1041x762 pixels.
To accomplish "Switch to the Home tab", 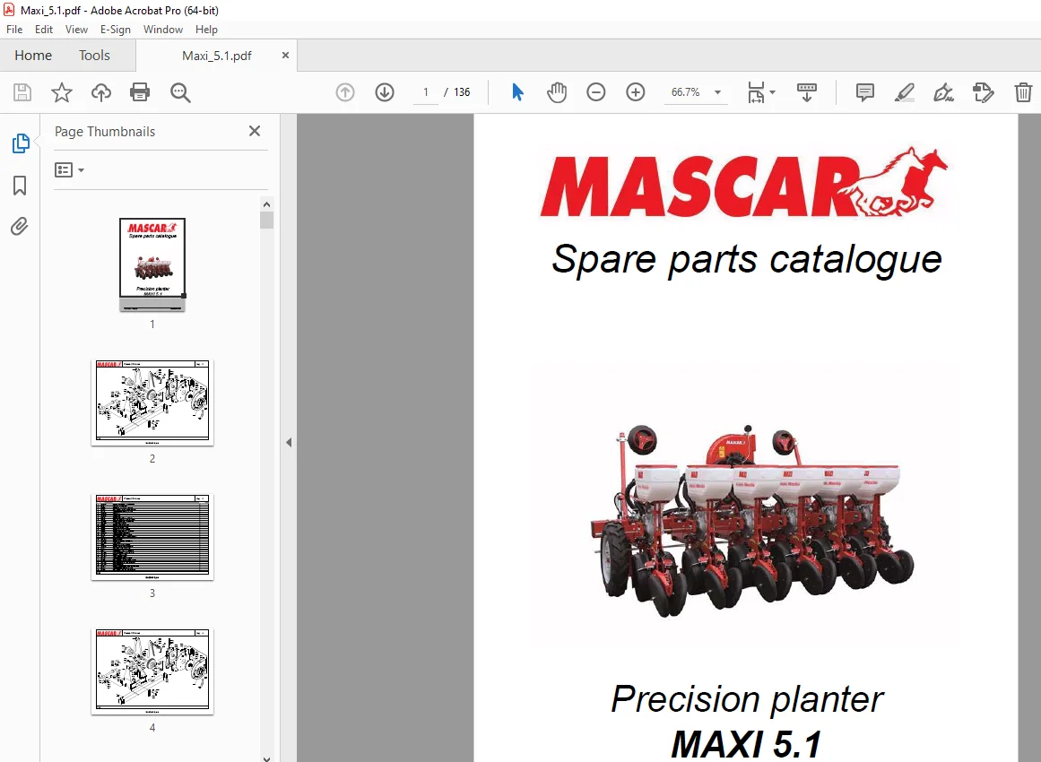I will (x=33, y=55).
